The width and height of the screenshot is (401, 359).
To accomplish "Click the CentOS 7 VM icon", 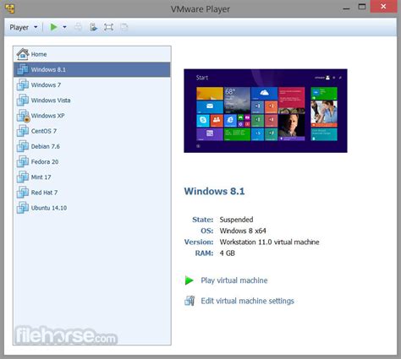I will coord(23,131).
